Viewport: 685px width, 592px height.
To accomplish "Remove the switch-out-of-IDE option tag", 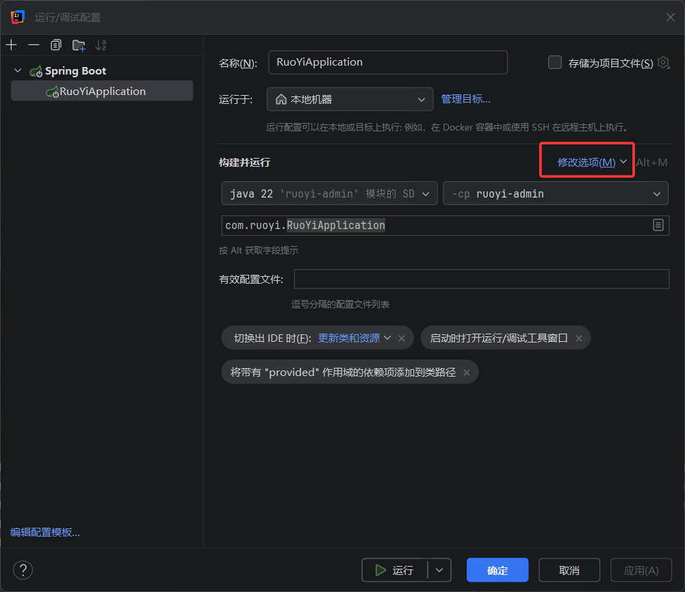I will pyautogui.click(x=402, y=338).
